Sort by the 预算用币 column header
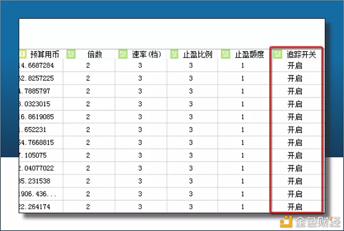Screen dimensions: 344x231 (x=45, y=54)
